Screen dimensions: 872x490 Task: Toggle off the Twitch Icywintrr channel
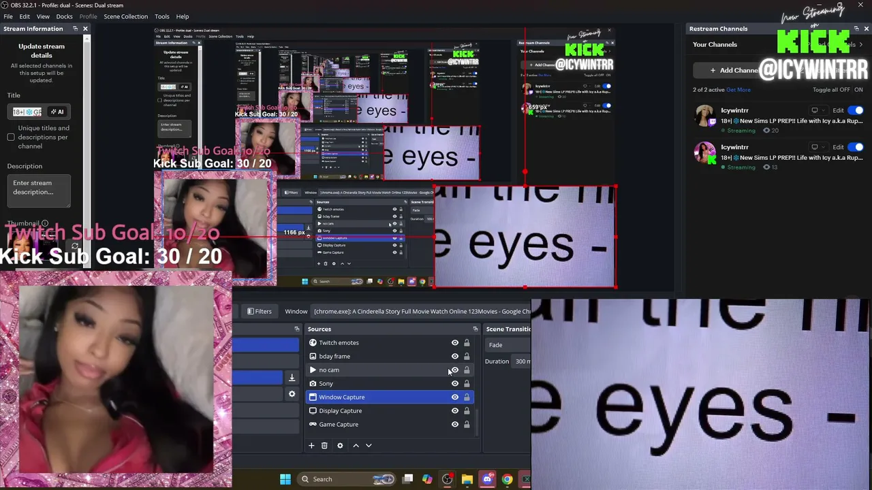(856, 110)
